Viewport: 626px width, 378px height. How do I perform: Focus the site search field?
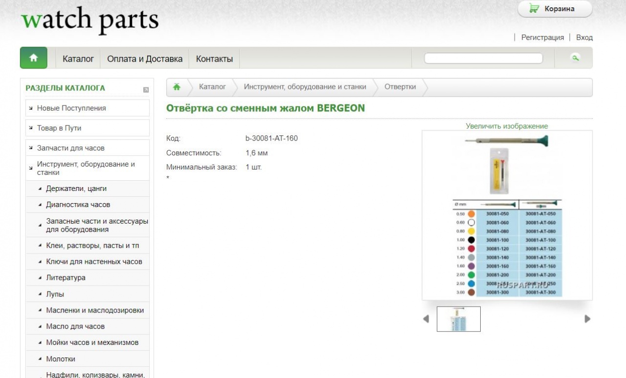pos(483,59)
